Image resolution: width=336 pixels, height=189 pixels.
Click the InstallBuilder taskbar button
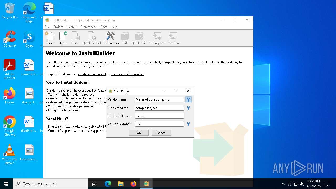coord(146,184)
